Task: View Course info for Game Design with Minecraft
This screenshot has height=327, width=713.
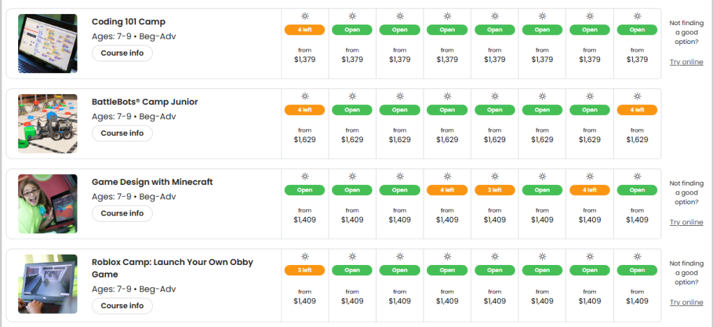Action: tap(122, 213)
